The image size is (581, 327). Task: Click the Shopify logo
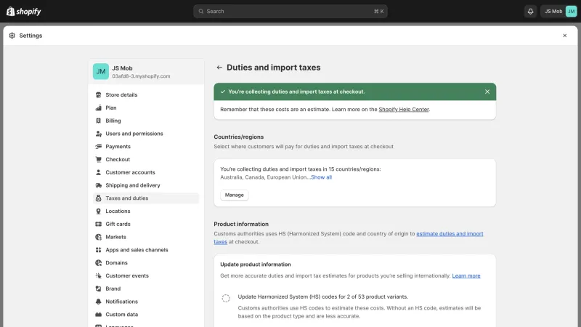[23, 12]
